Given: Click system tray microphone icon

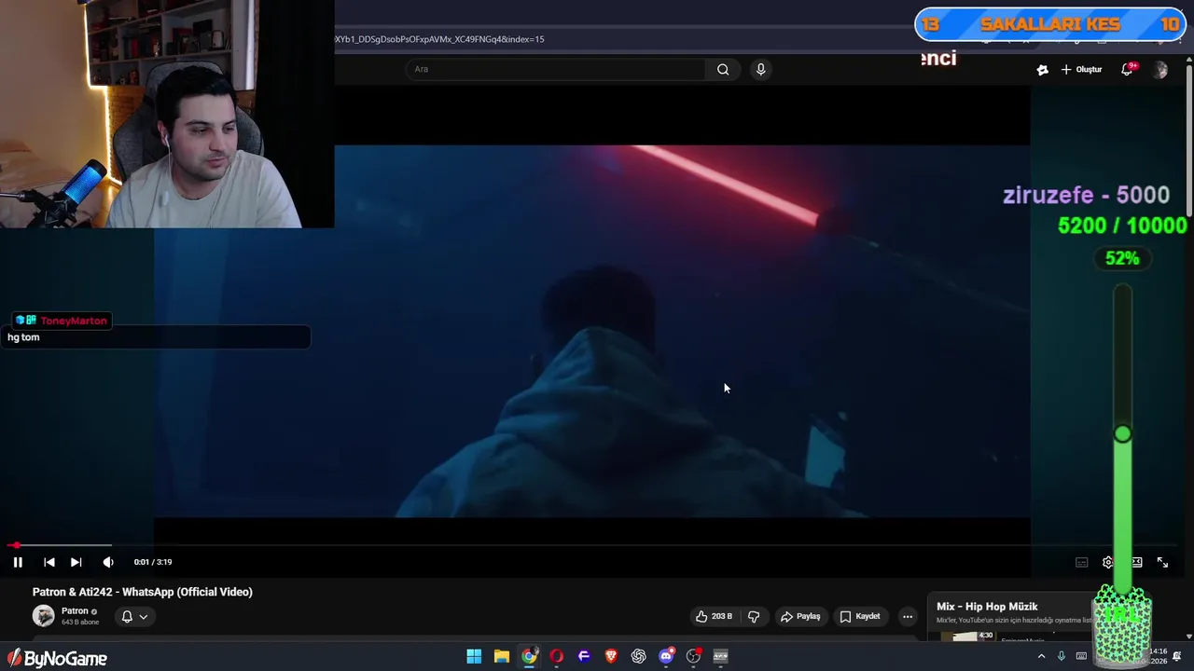Looking at the screenshot, I should [x=1062, y=656].
